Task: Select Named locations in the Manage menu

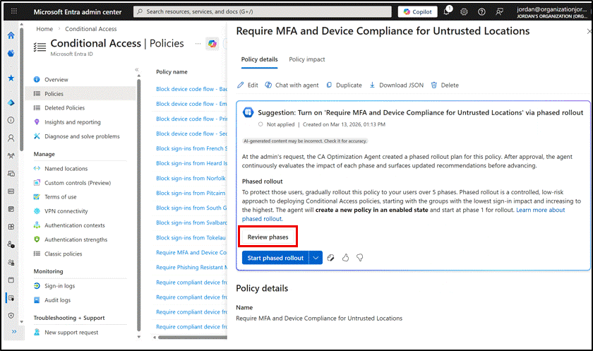Action: [x=66, y=169]
